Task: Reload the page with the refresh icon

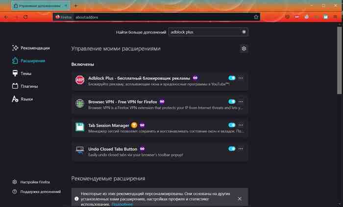Action: click(x=25, y=17)
